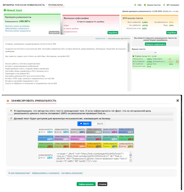
Task: Click Подробнее in the spelling panel
Action: (113, 33)
